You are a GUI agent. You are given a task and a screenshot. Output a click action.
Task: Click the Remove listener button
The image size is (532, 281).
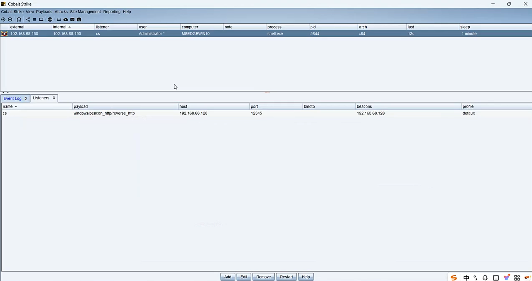(x=263, y=277)
